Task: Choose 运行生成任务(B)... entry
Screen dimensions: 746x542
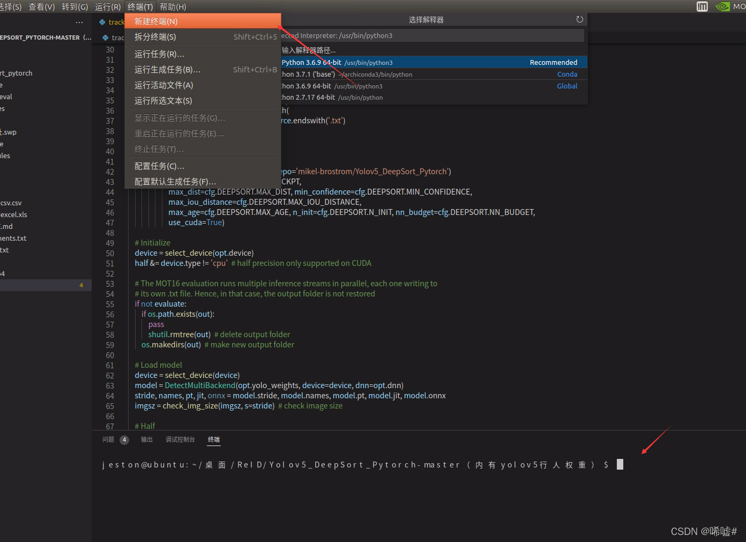Action: [x=203, y=70]
